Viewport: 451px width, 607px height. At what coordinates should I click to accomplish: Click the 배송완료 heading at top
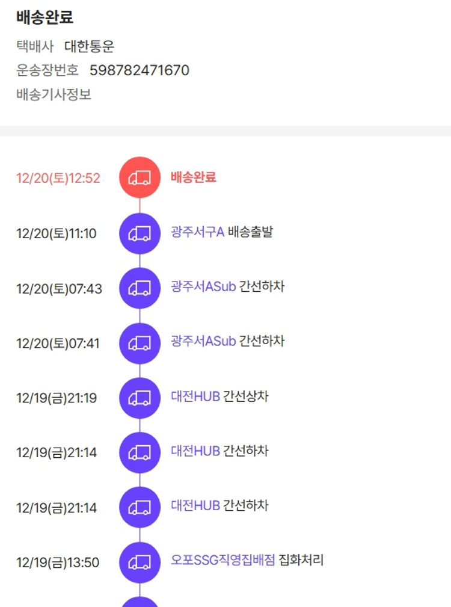point(45,17)
